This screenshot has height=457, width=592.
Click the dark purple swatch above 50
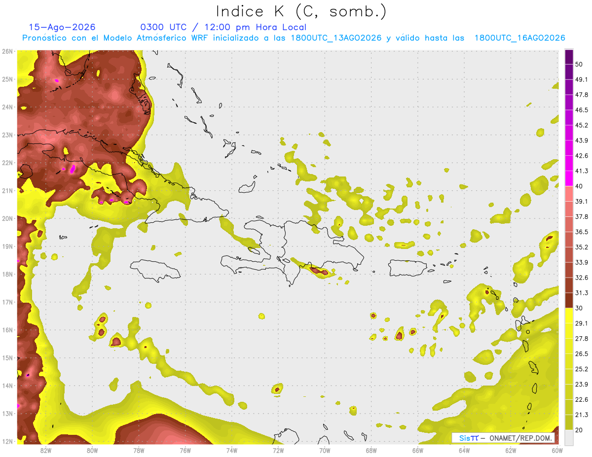[569, 57]
